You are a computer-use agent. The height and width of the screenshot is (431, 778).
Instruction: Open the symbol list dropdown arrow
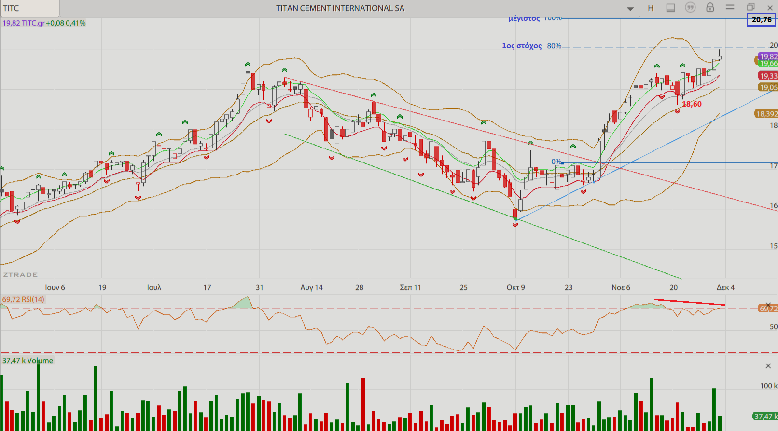630,9
